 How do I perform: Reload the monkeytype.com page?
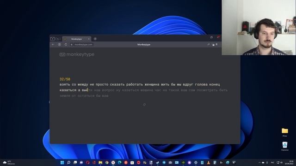pos(66,45)
